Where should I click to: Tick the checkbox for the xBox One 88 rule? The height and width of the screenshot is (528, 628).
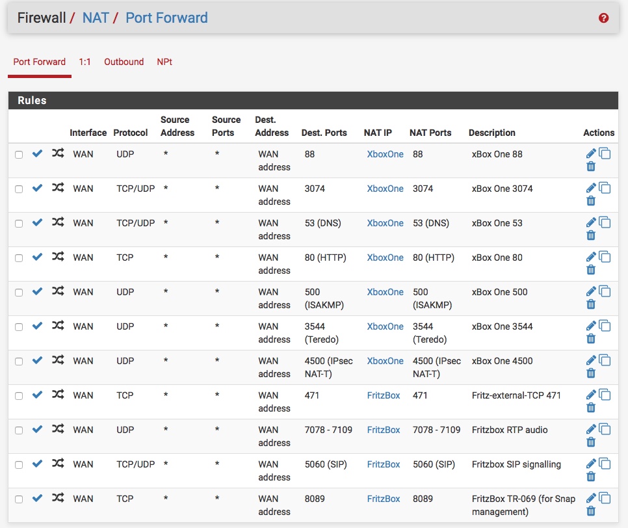coord(19,155)
